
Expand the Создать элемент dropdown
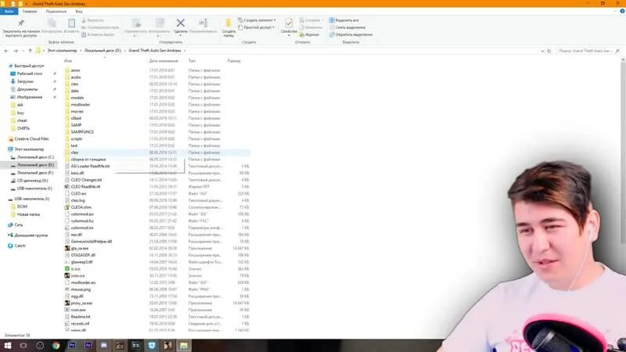point(257,20)
